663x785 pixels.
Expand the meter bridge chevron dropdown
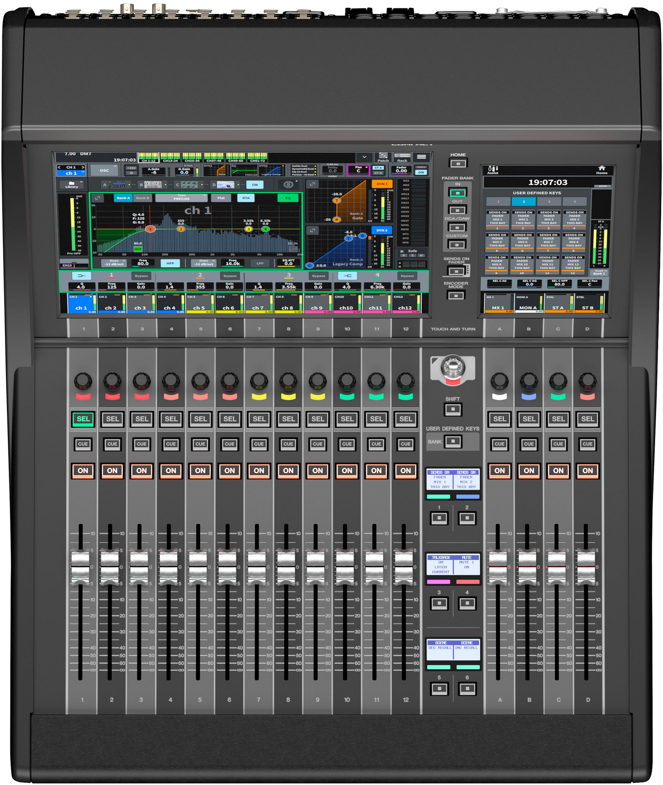pyautogui.click(x=364, y=157)
